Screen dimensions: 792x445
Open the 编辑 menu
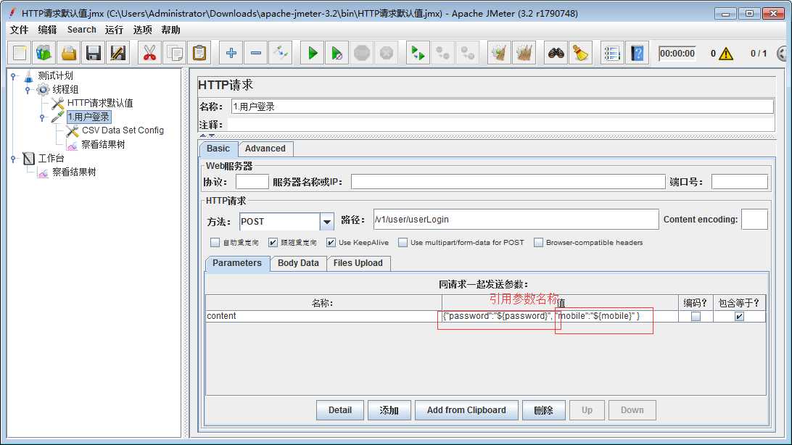coord(47,30)
